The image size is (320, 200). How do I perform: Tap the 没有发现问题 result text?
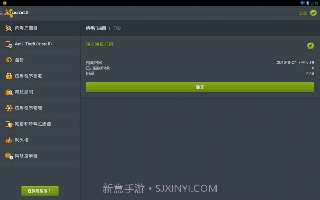point(100,44)
